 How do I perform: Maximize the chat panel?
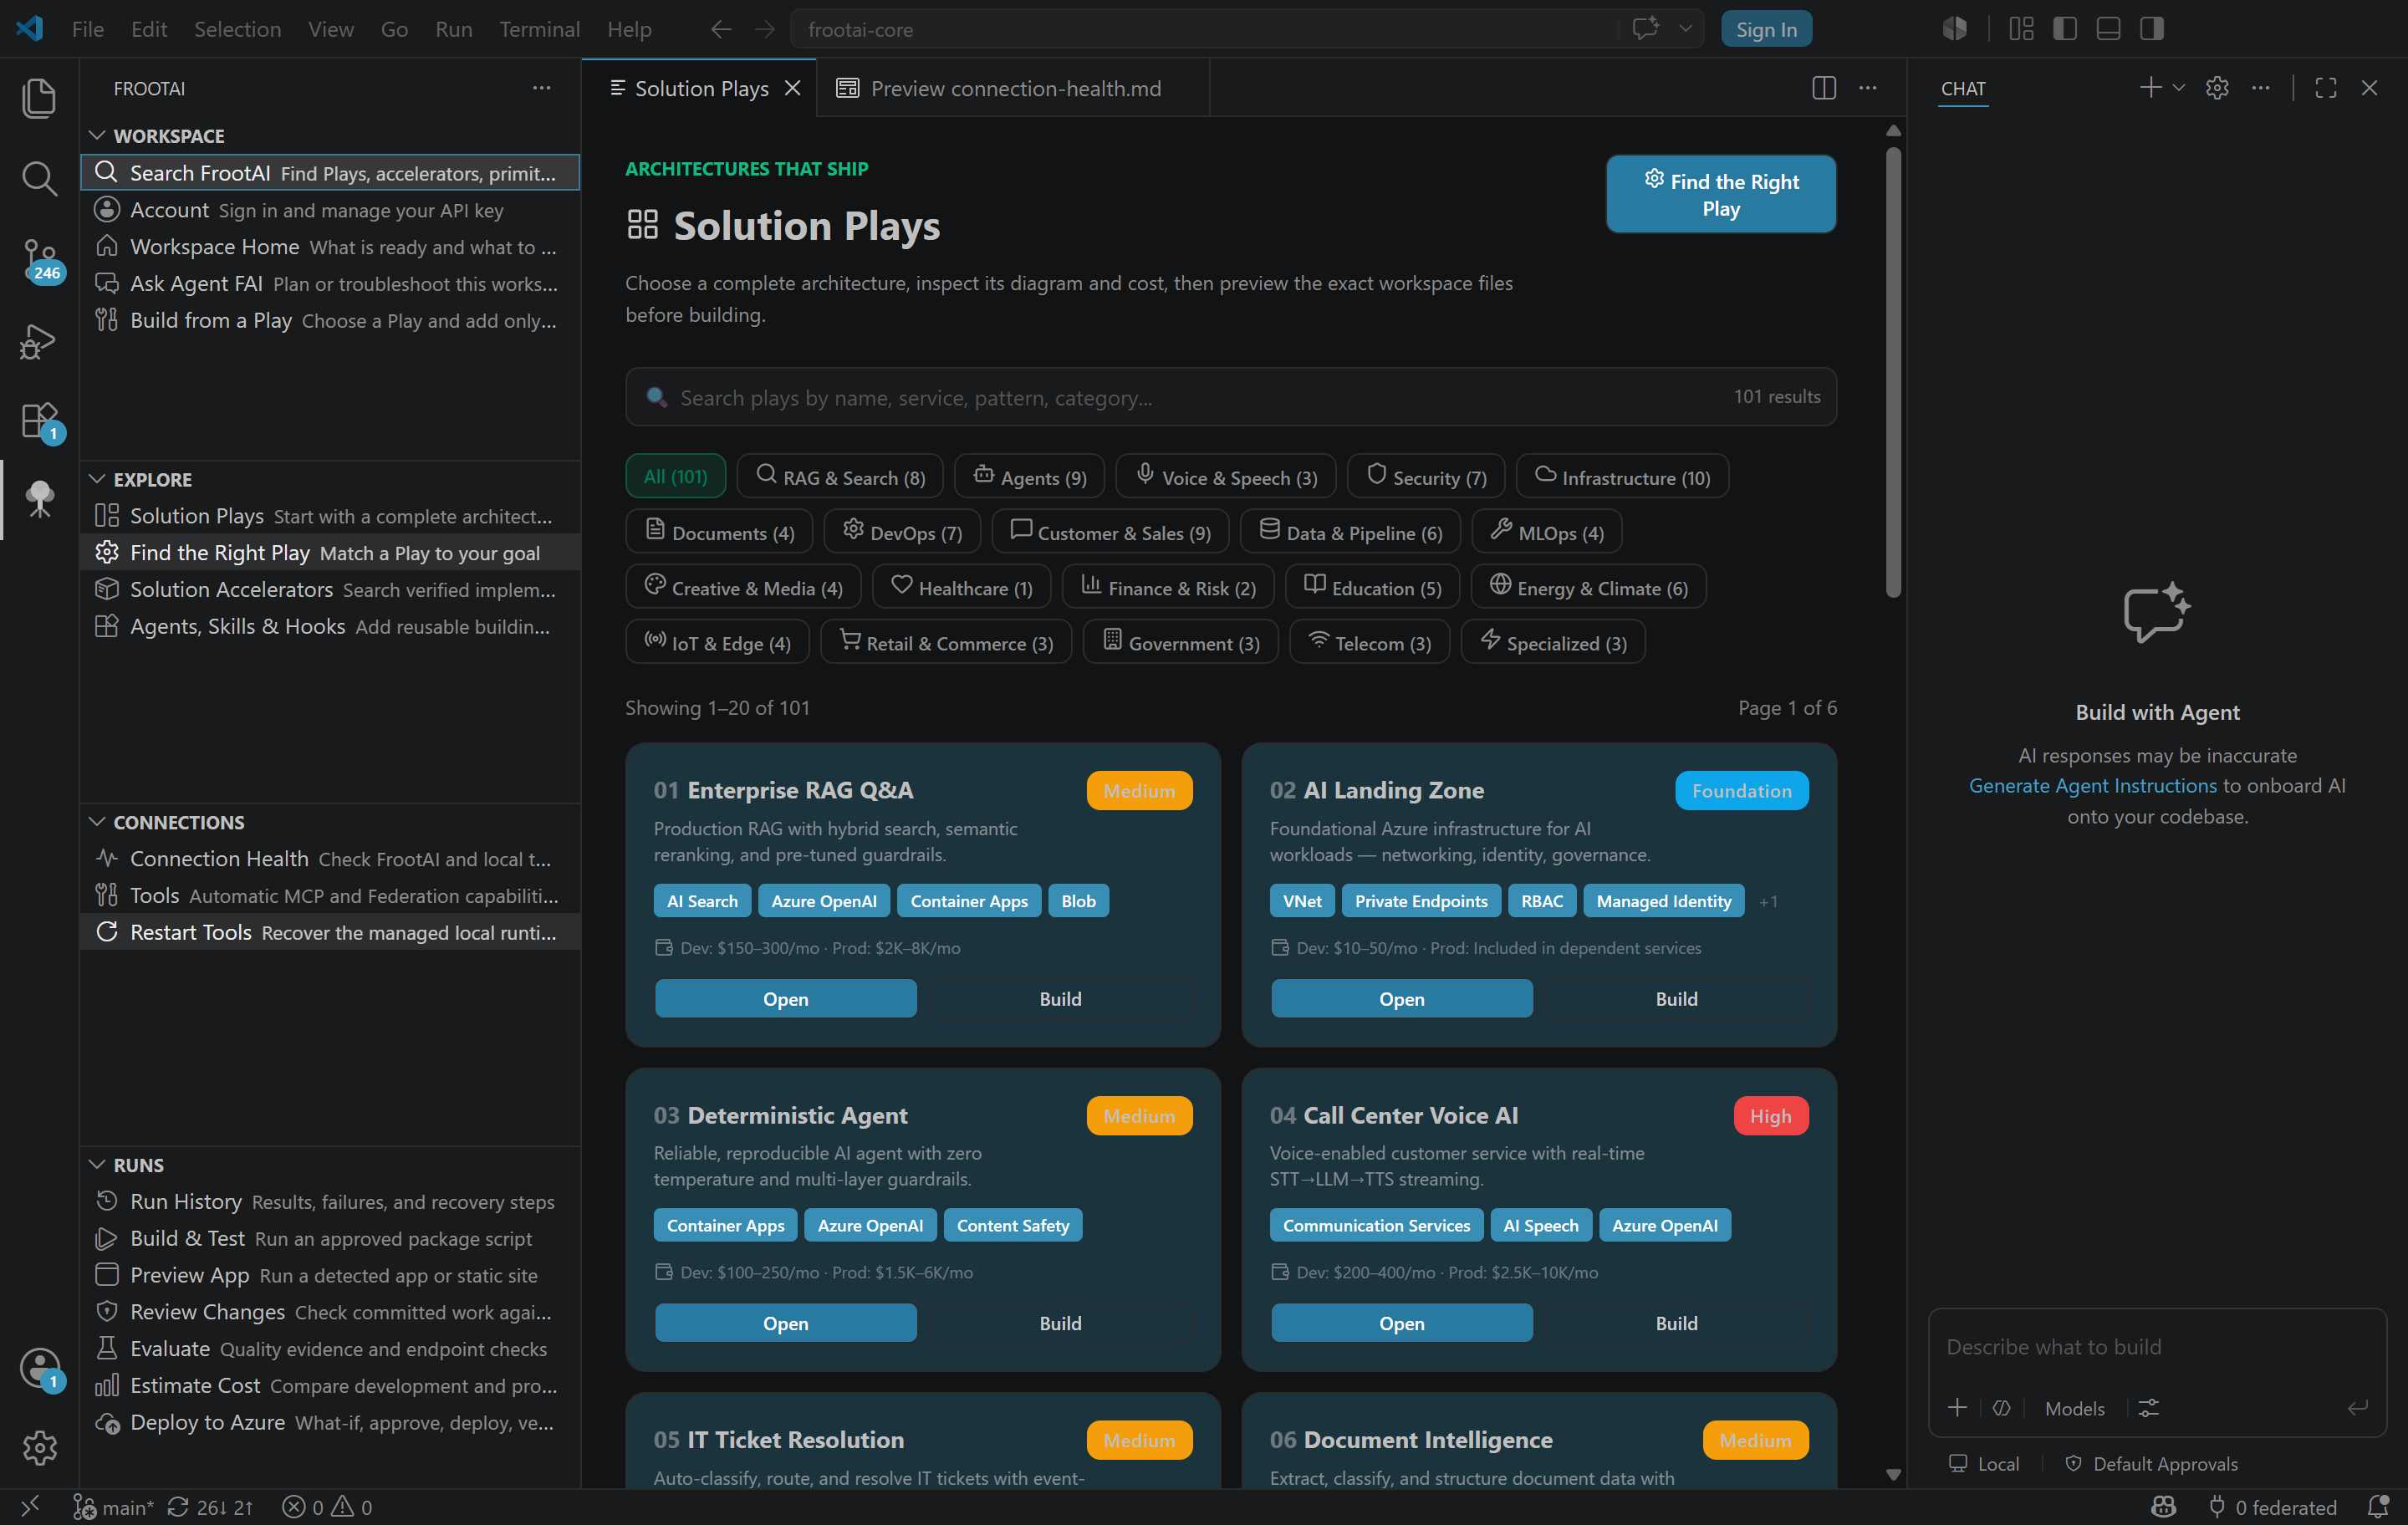[x=2325, y=88]
